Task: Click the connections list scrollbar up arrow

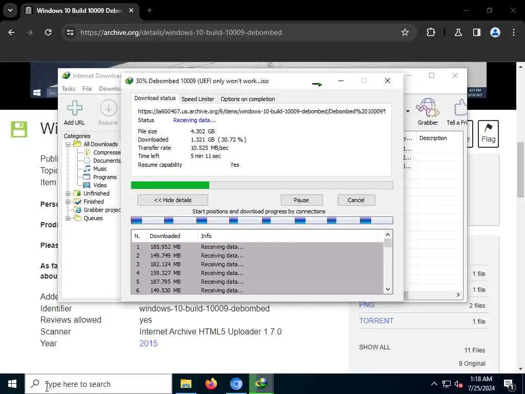Action: click(388, 235)
